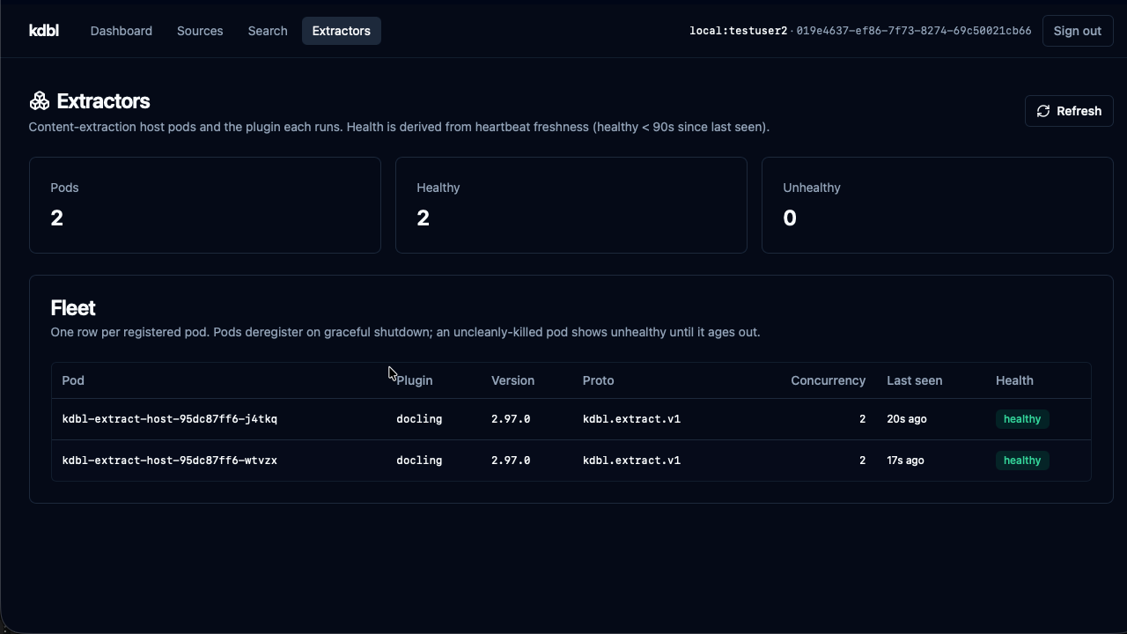Click the Plugin column header
The image size is (1127, 634).
[x=415, y=380]
